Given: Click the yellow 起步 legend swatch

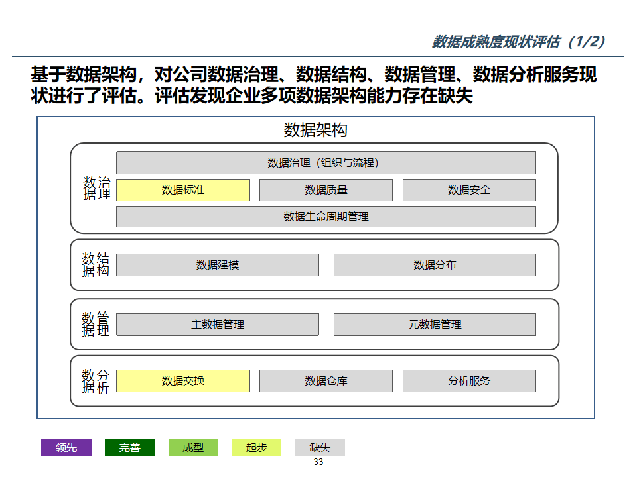Looking at the screenshot, I should [x=256, y=447].
